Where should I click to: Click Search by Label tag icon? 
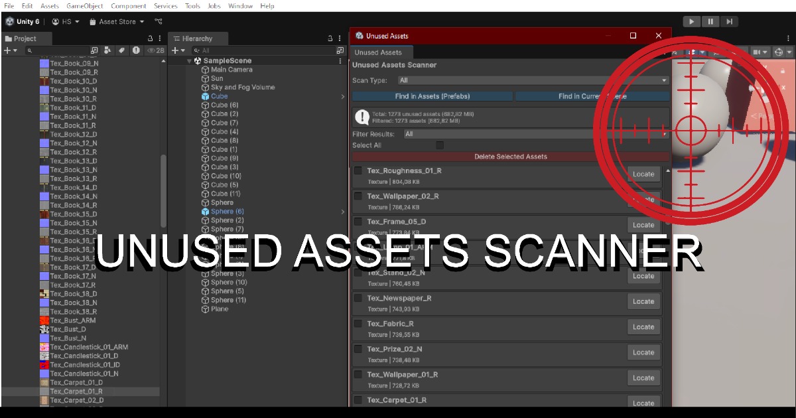[122, 50]
